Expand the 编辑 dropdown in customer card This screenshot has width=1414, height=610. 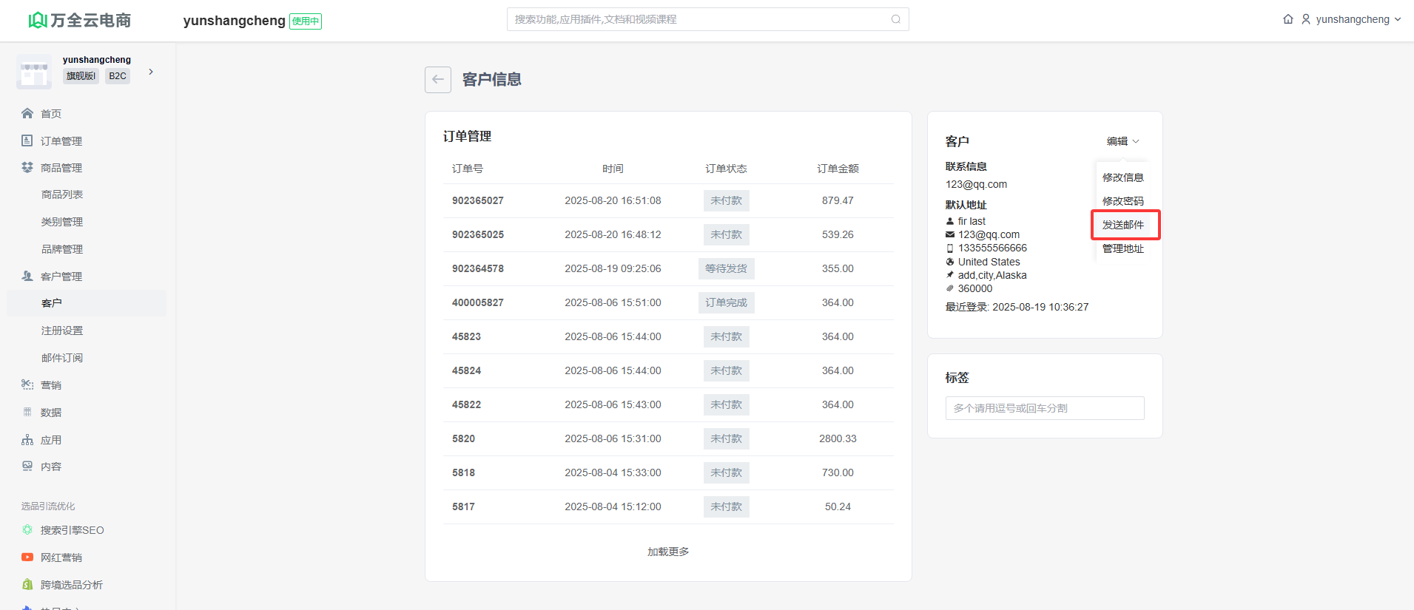(1122, 141)
